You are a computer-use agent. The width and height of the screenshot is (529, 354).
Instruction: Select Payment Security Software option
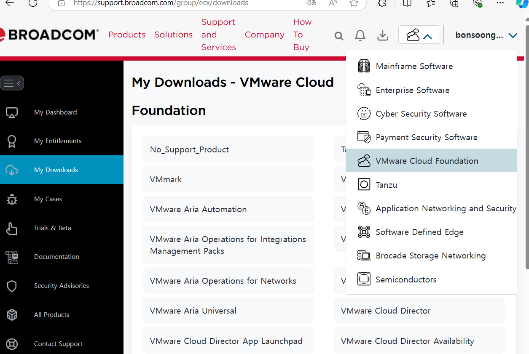pyautogui.click(x=431, y=137)
